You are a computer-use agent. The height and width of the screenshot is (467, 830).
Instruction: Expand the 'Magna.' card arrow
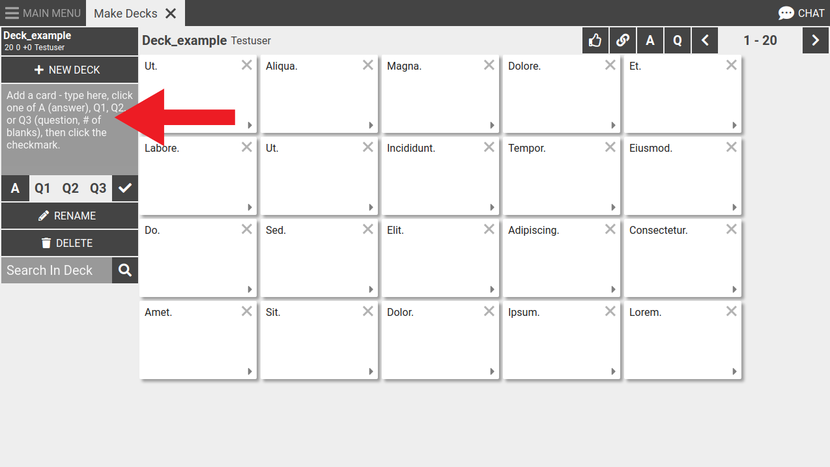coord(492,126)
